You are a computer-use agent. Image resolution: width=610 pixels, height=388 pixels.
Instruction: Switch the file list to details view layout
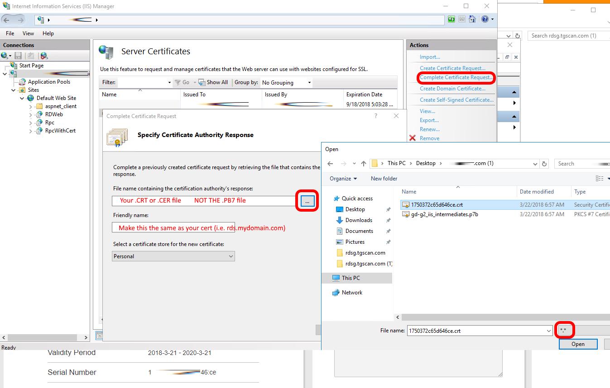[x=599, y=178]
